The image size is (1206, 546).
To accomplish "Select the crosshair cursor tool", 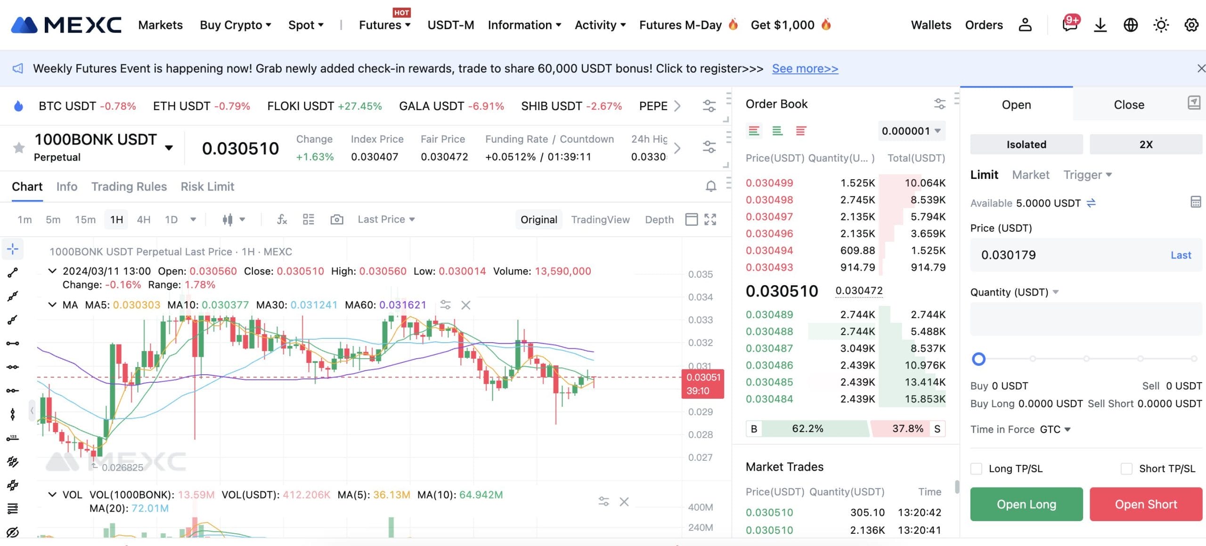I will click(13, 249).
